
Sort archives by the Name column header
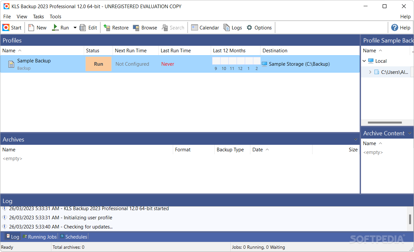click(86, 150)
